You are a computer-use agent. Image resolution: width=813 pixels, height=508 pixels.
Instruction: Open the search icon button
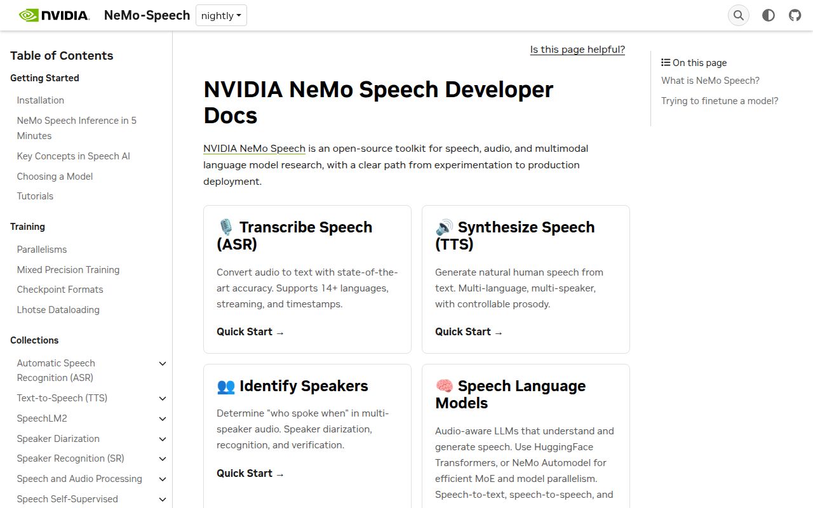coord(738,15)
